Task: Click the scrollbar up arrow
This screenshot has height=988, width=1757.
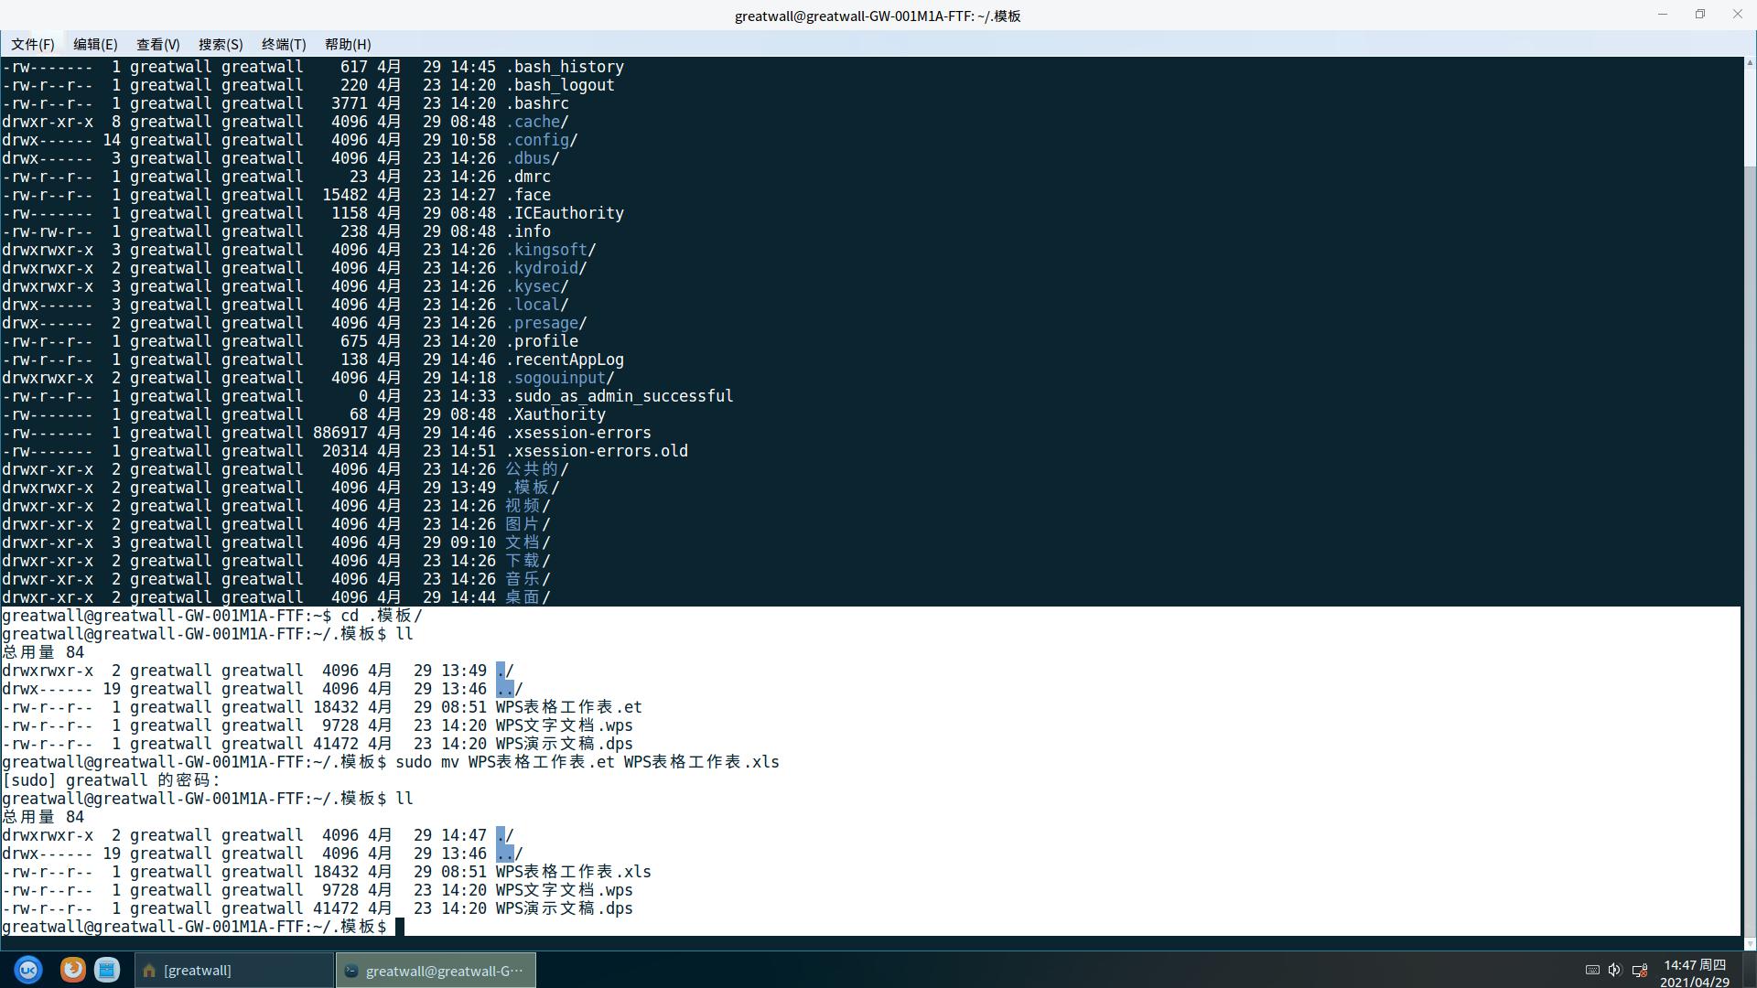Action: [1750, 63]
